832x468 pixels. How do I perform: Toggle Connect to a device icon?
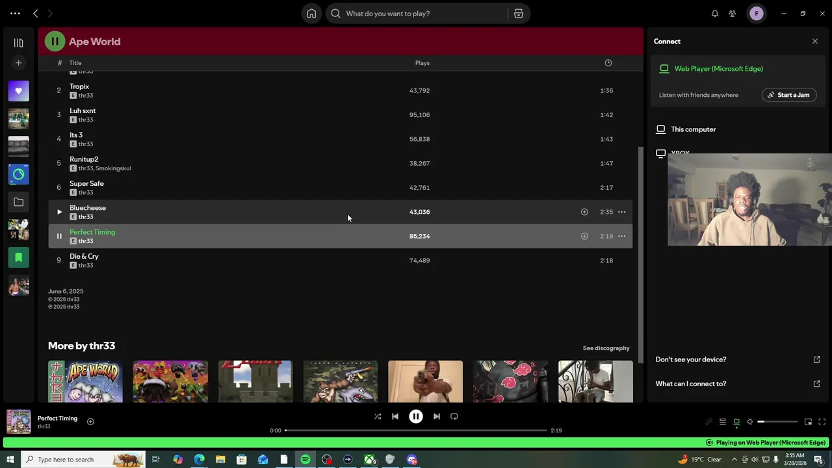[x=736, y=422]
